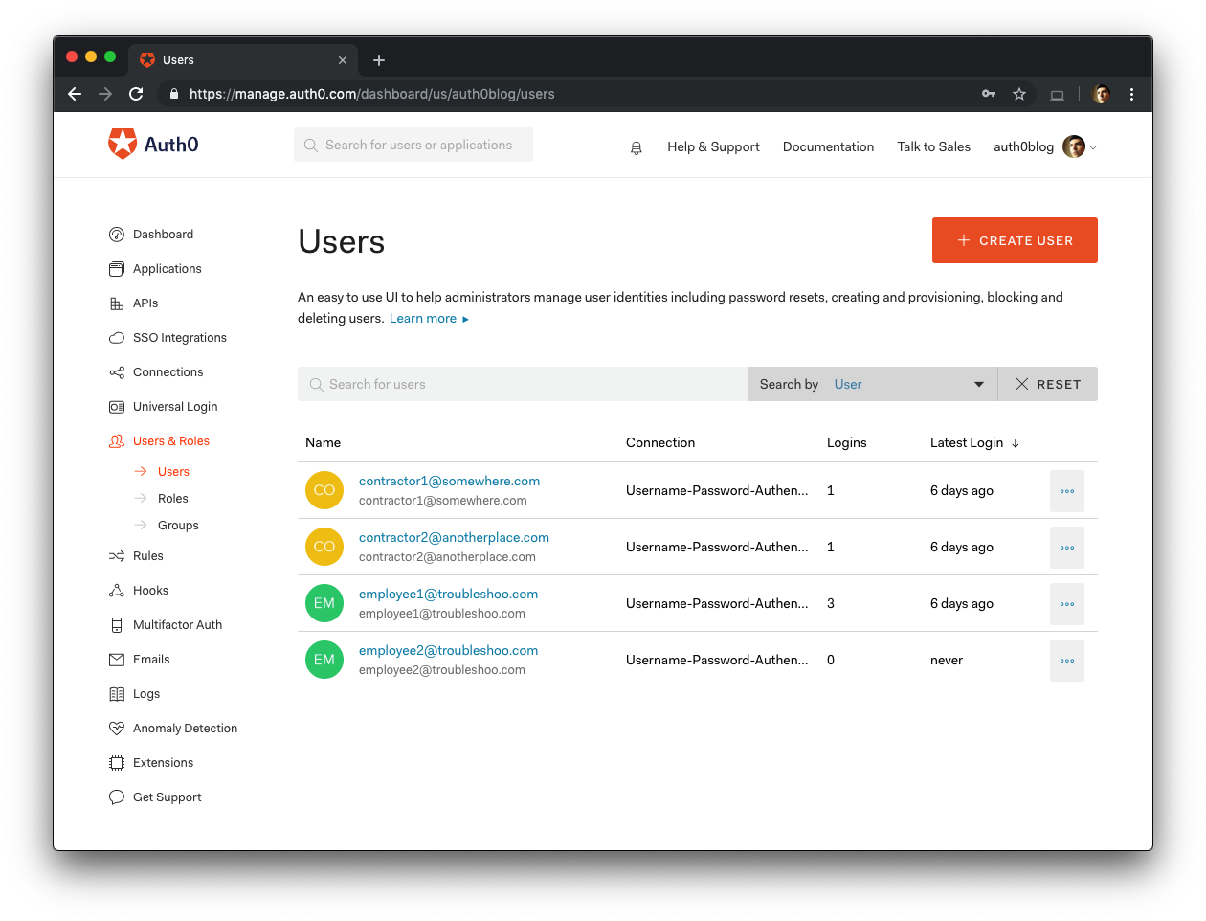Click the Connection column header
This screenshot has height=921, width=1206.
pos(660,442)
